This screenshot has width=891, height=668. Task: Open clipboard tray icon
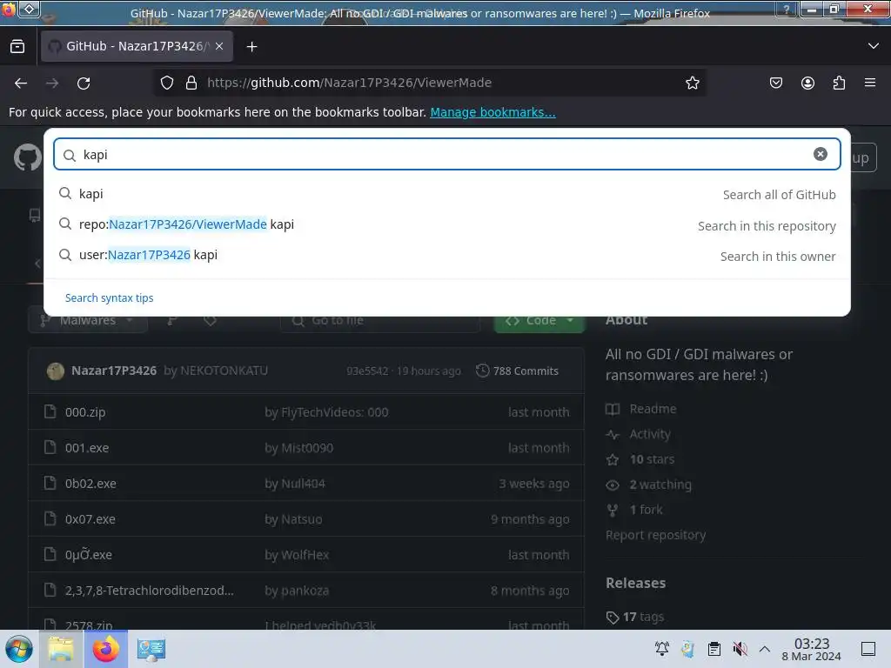pyautogui.click(x=714, y=649)
